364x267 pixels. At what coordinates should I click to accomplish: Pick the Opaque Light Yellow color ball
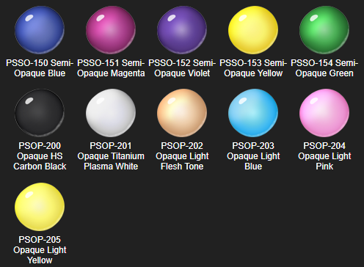click(x=40, y=207)
